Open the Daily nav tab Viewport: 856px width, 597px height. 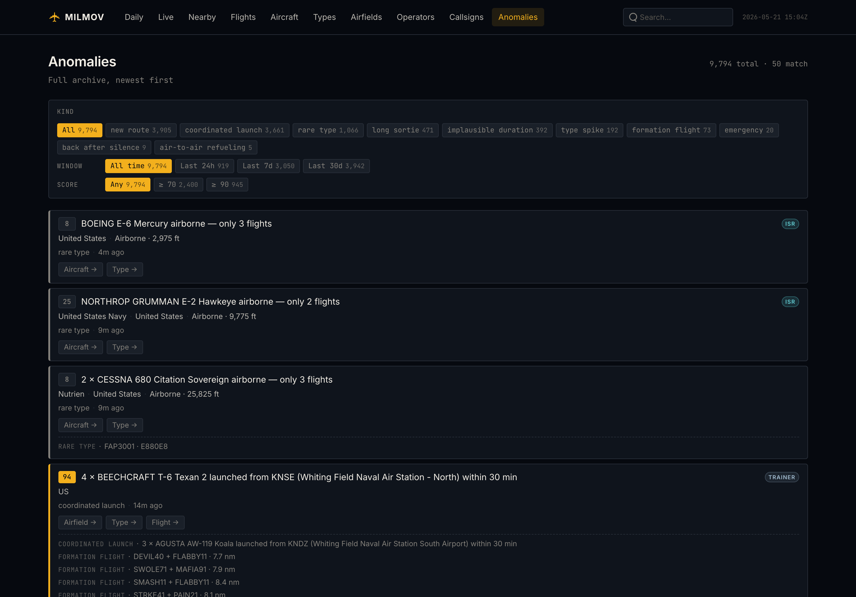[134, 17]
